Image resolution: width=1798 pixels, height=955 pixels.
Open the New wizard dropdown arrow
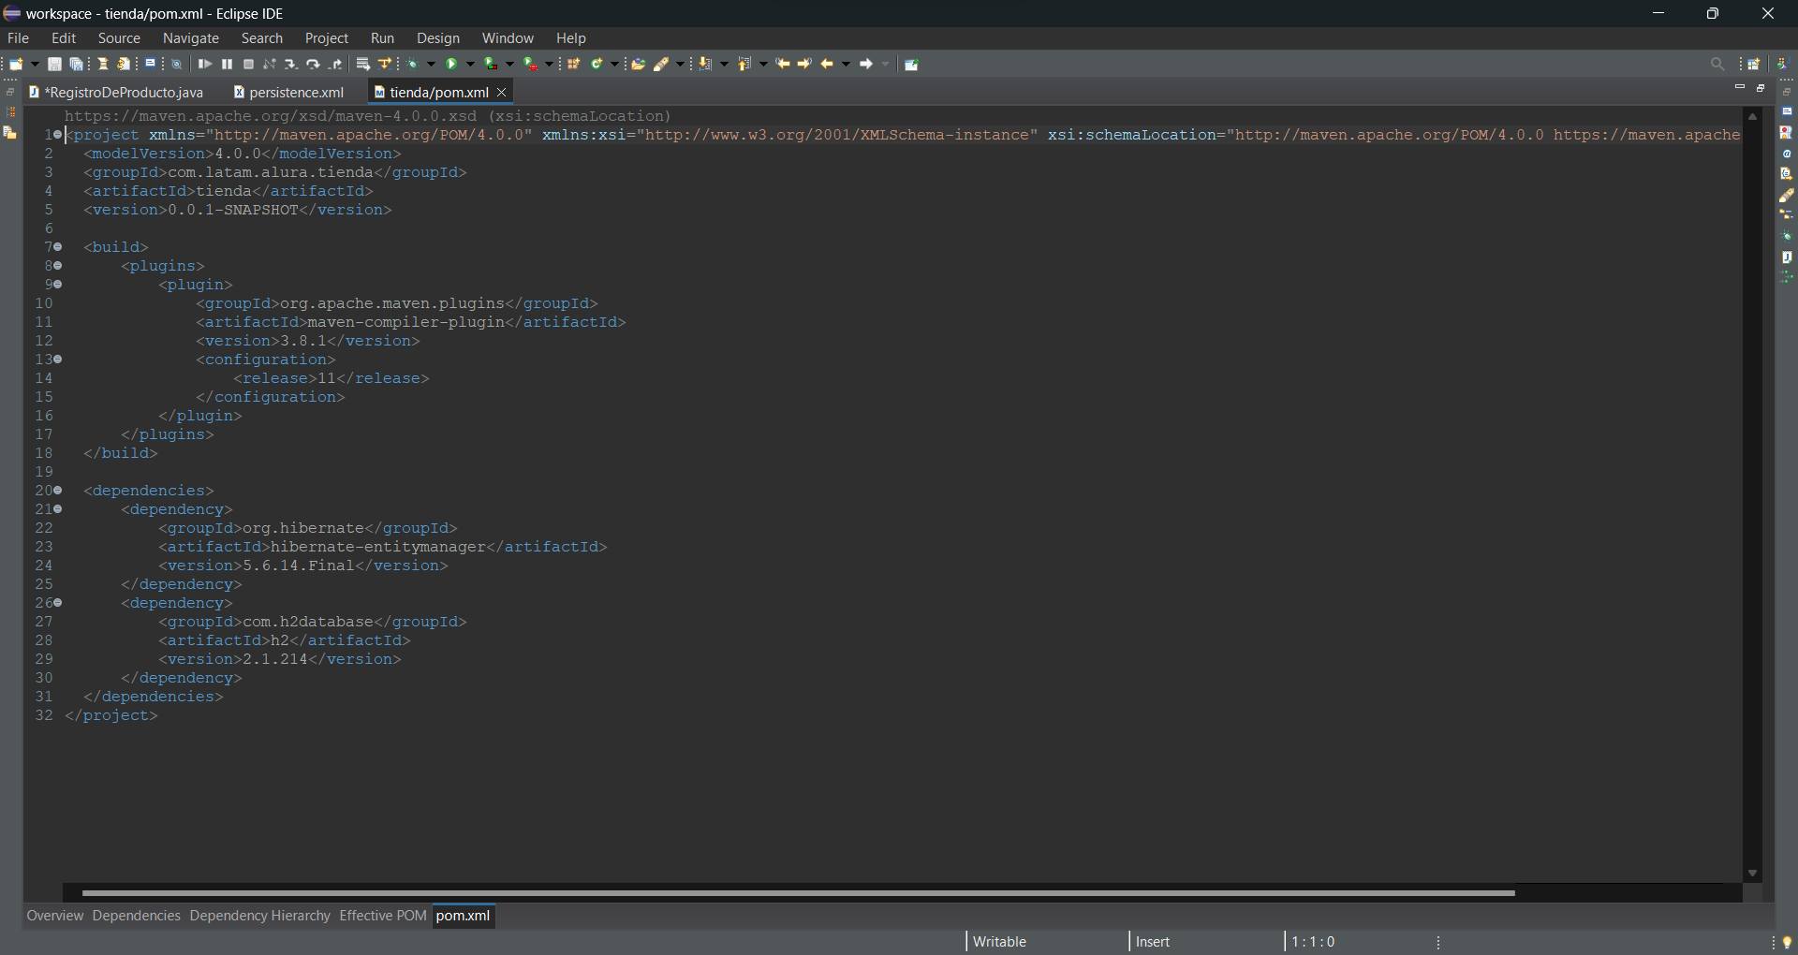(x=36, y=64)
